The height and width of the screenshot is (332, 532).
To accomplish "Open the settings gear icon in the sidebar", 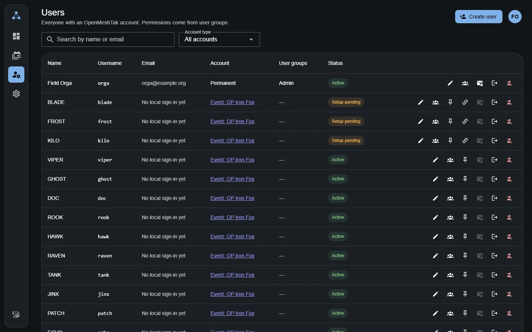I will [x=16, y=94].
